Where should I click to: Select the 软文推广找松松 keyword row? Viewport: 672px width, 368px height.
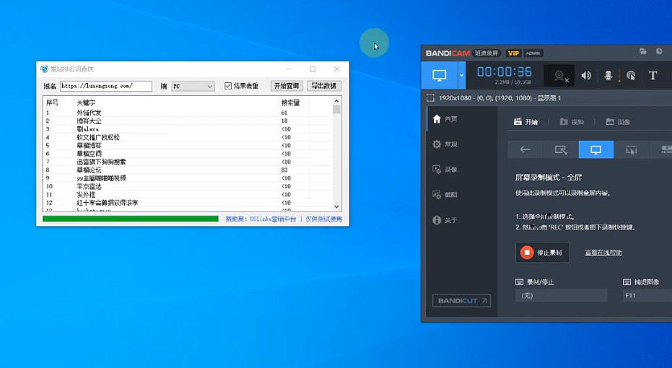coord(188,137)
